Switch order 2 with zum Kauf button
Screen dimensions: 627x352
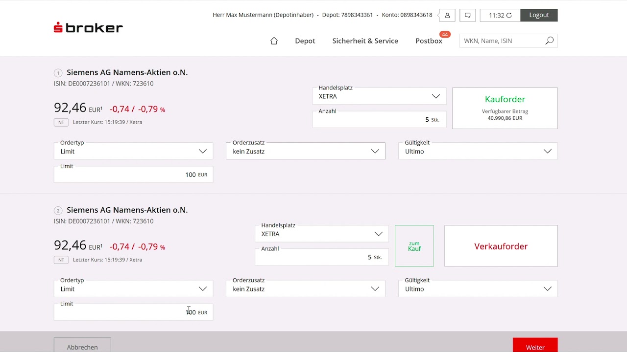[414, 246]
